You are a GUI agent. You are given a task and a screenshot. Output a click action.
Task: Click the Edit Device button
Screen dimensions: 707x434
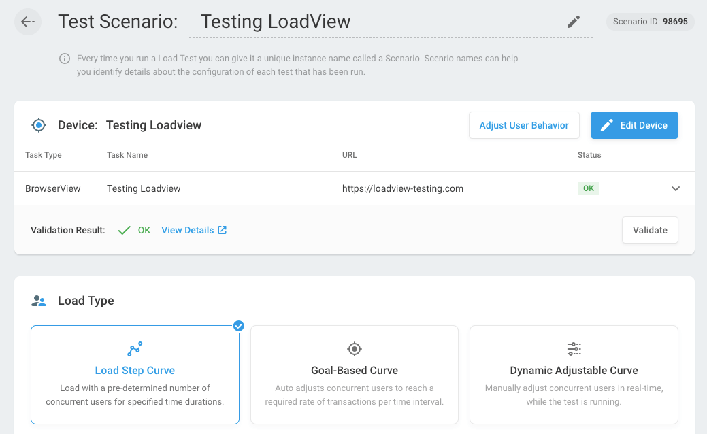pos(634,125)
